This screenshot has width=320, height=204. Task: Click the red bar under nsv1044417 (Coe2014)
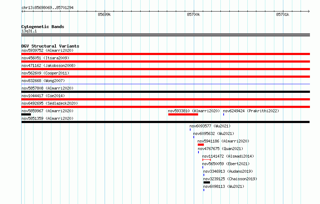[165, 99]
